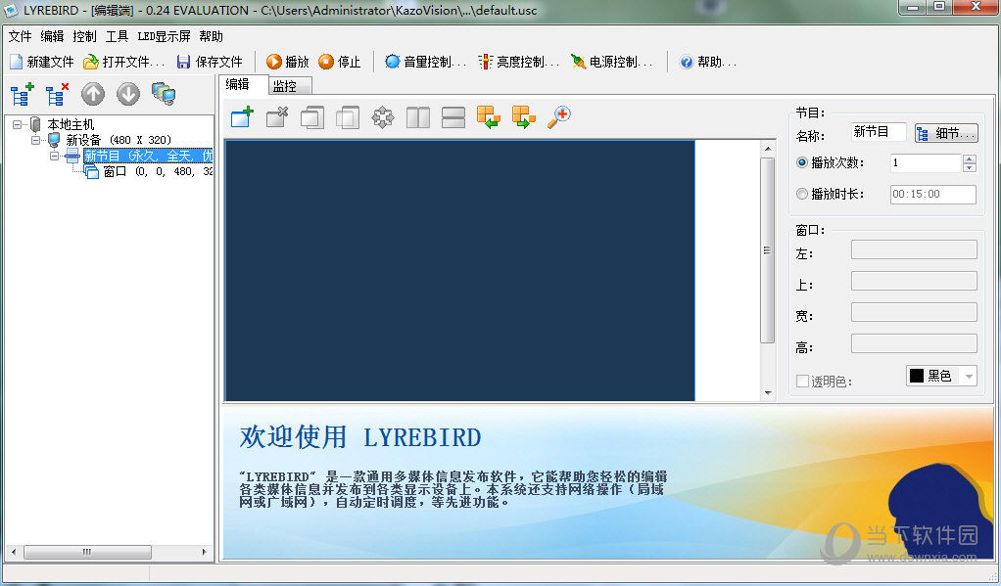This screenshot has width=1001, height=586.
Task: Open the 工具 menu
Action: [117, 36]
